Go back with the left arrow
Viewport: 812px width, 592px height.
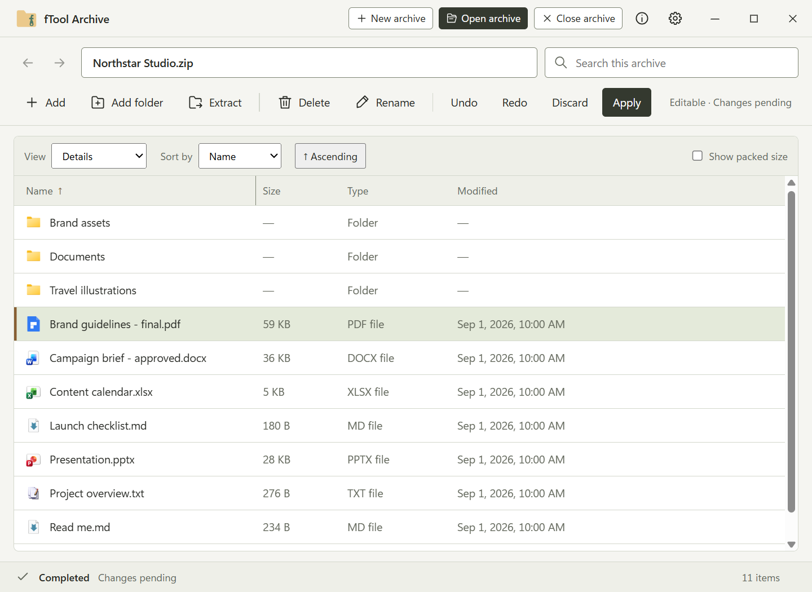(28, 63)
